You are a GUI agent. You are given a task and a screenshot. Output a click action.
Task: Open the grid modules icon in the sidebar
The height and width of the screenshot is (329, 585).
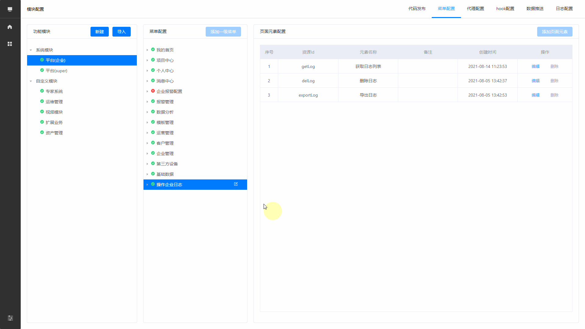pyautogui.click(x=10, y=44)
